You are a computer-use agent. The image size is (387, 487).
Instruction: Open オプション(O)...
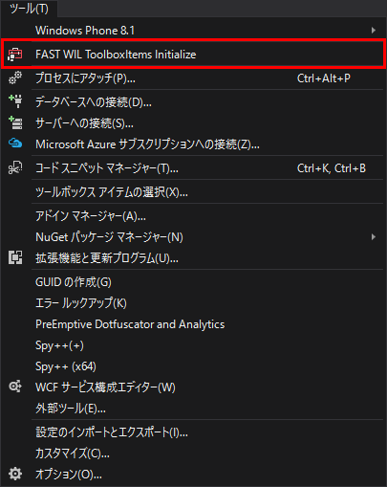193,475
